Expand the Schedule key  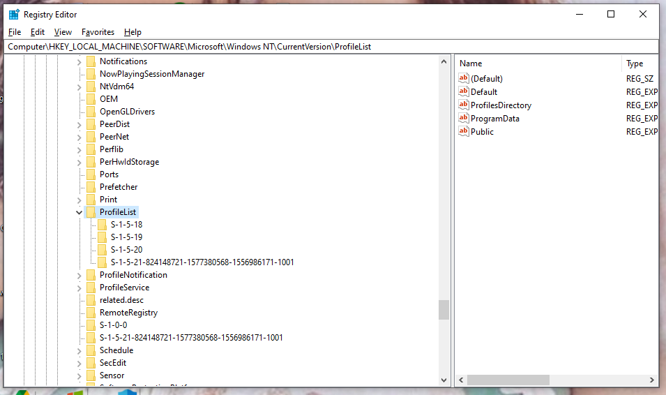click(79, 351)
